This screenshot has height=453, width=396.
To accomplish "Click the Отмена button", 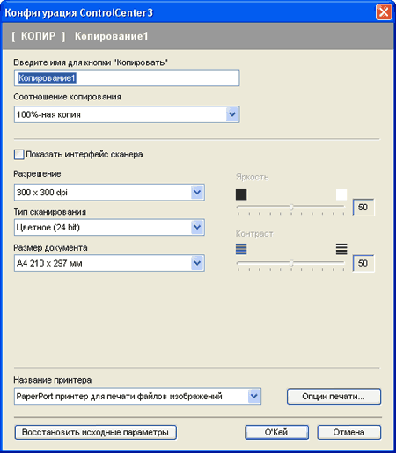I will coord(349,432).
